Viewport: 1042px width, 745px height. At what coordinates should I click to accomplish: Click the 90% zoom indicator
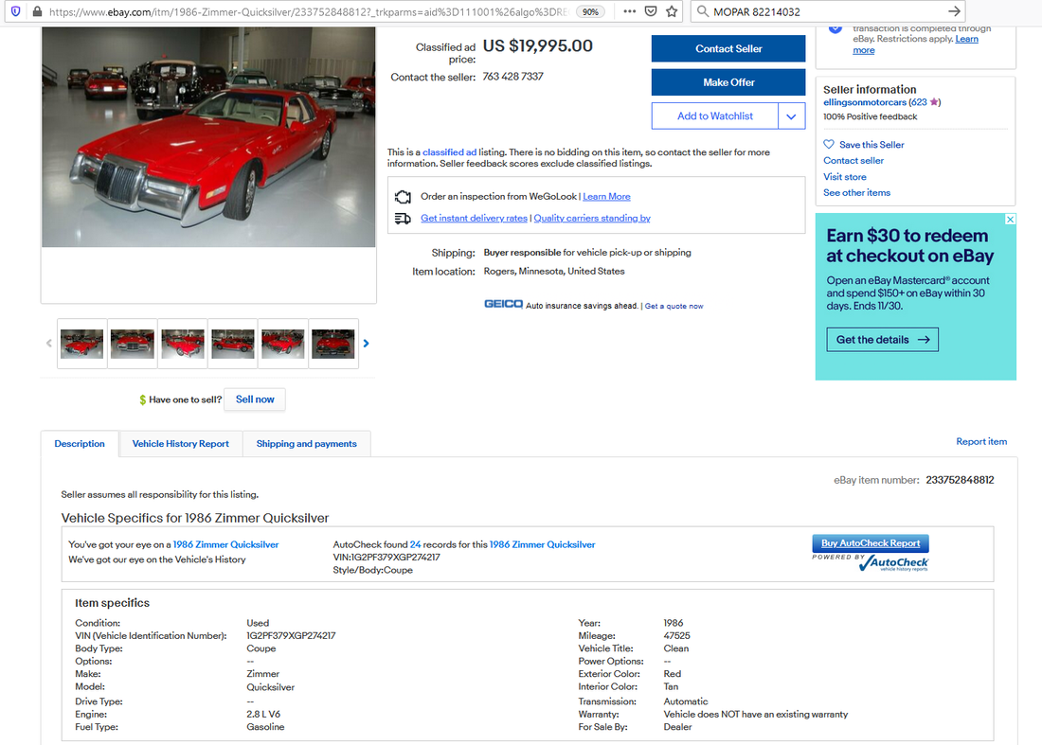[x=590, y=12]
